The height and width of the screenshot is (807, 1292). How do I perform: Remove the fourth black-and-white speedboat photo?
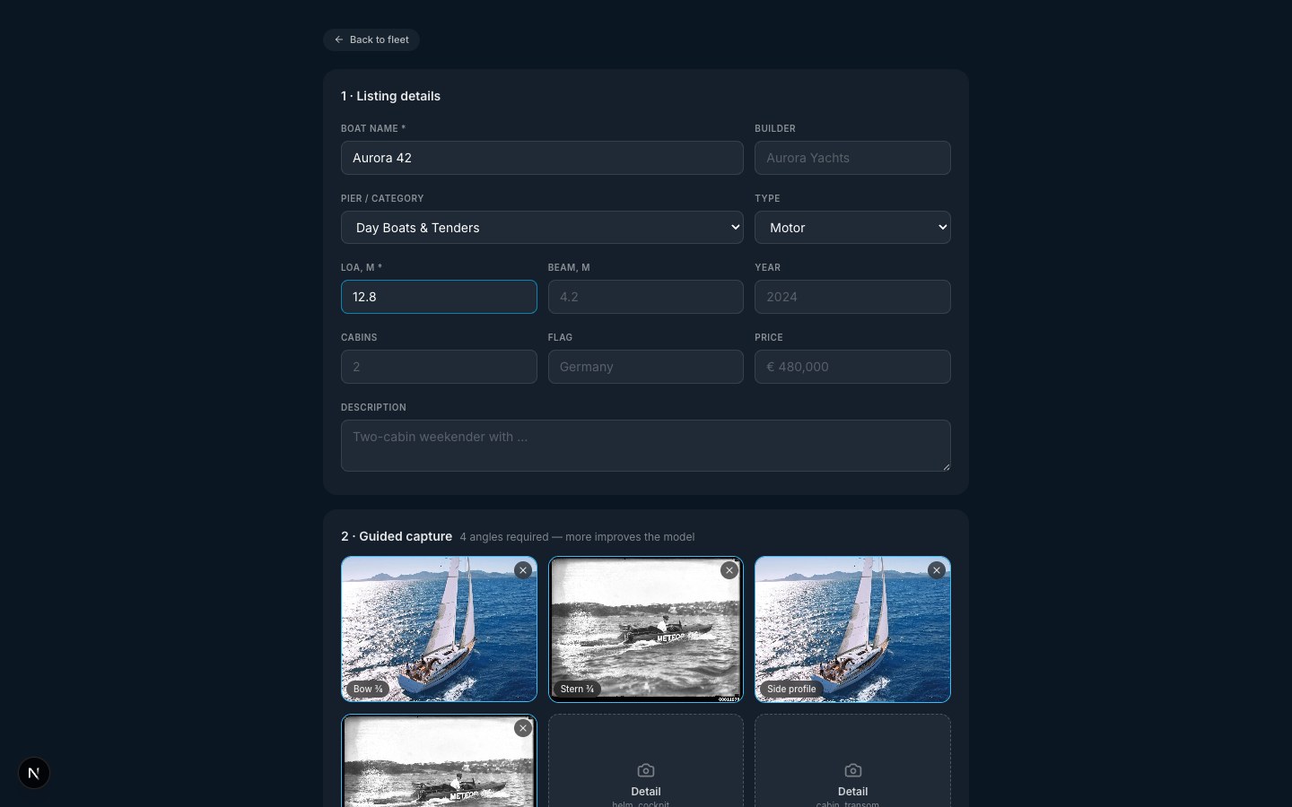tap(523, 728)
